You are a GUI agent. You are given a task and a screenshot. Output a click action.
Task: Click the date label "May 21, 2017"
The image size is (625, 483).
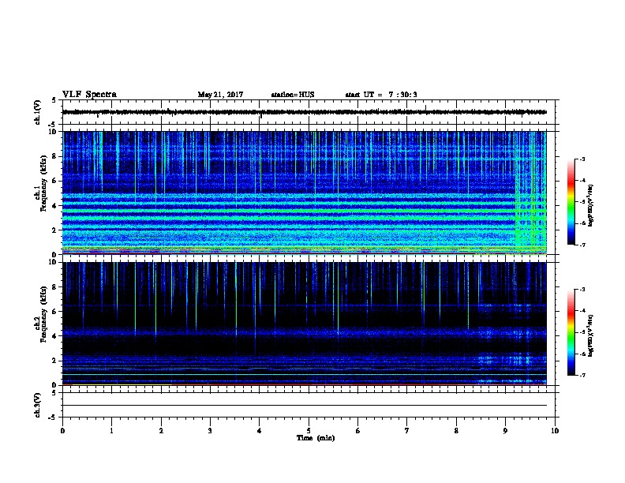220,95
